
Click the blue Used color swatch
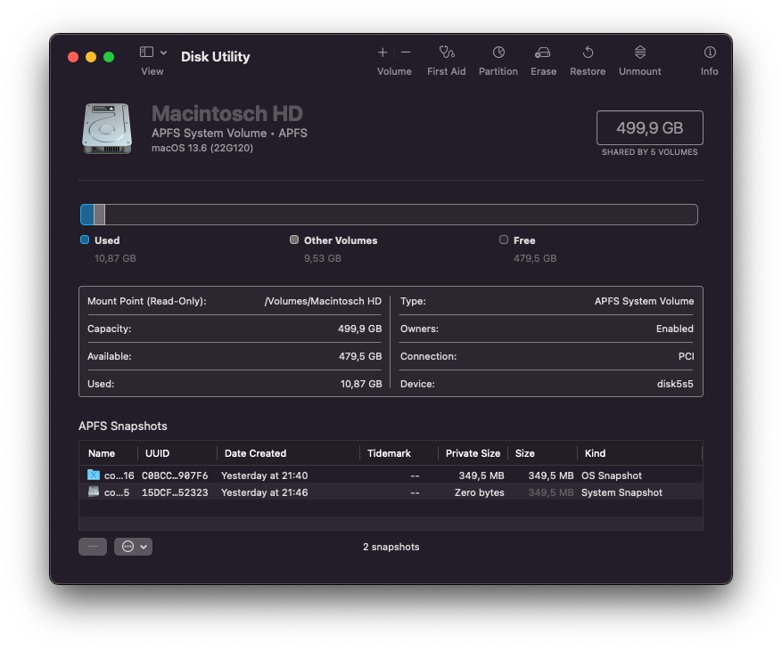(85, 240)
